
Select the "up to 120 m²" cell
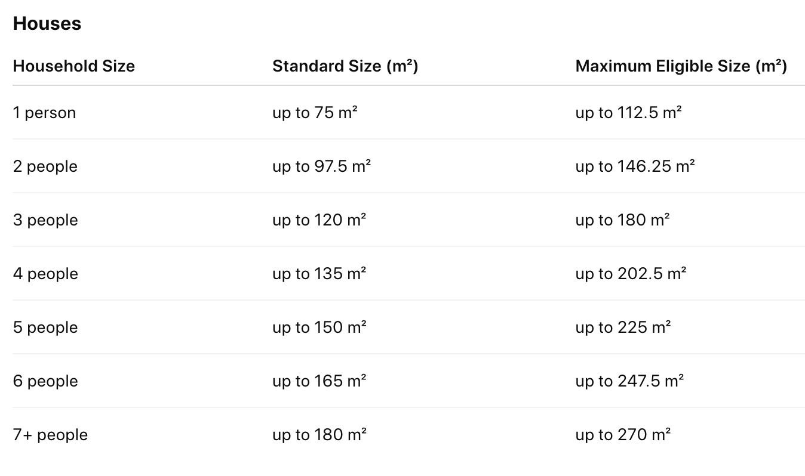pyautogui.click(x=319, y=220)
